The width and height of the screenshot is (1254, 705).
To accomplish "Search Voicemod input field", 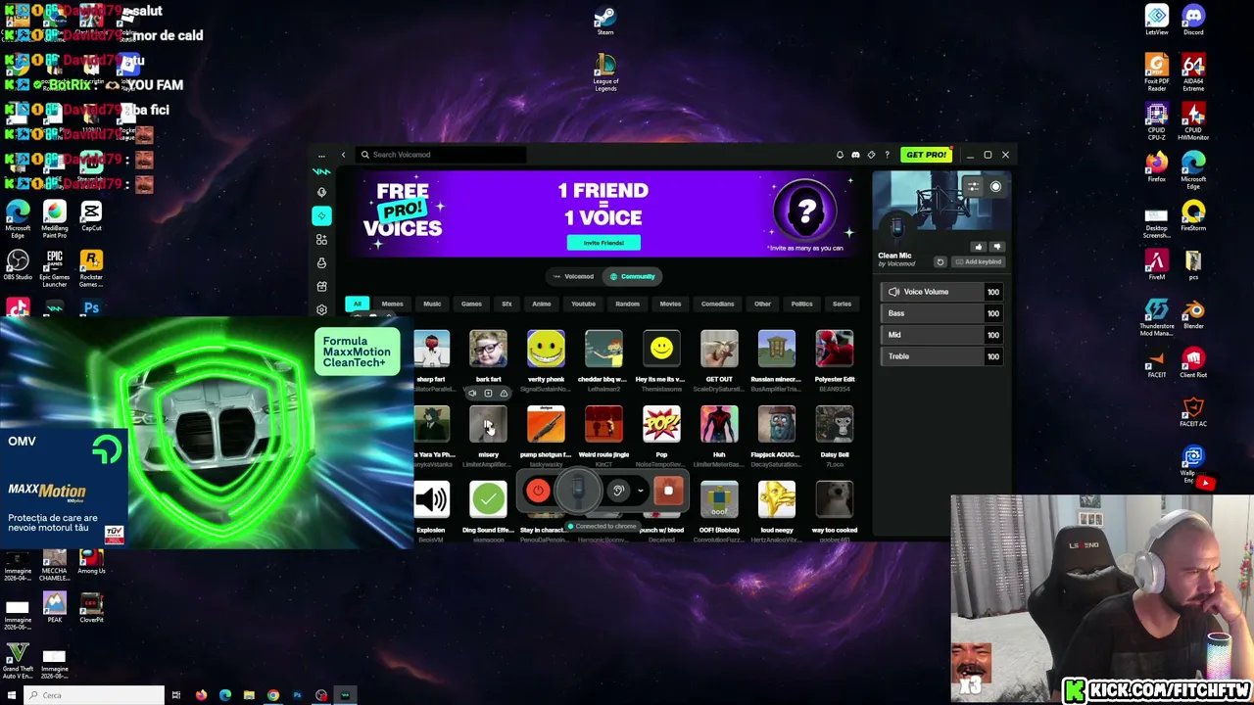I will point(441,155).
